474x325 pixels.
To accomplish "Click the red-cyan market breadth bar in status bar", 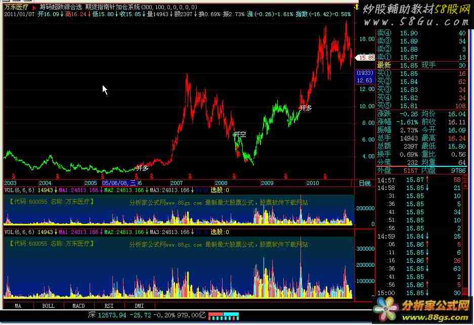I will pyautogui.click(x=224, y=316).
